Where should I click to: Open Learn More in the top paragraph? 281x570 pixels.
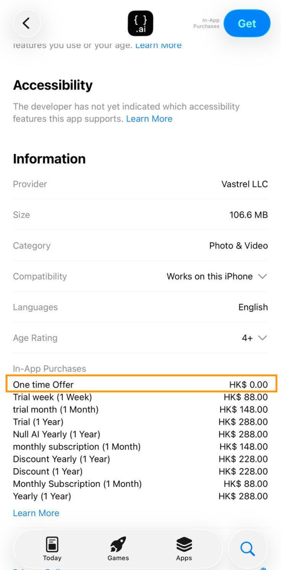tap(158, 45)
